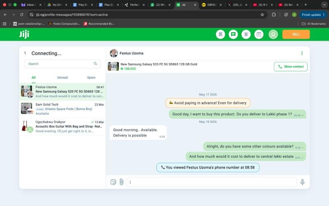This screenshot has width=329, height=206.
Task: Switch to the Perfect browser tab
Action: [x=134, y=5]
